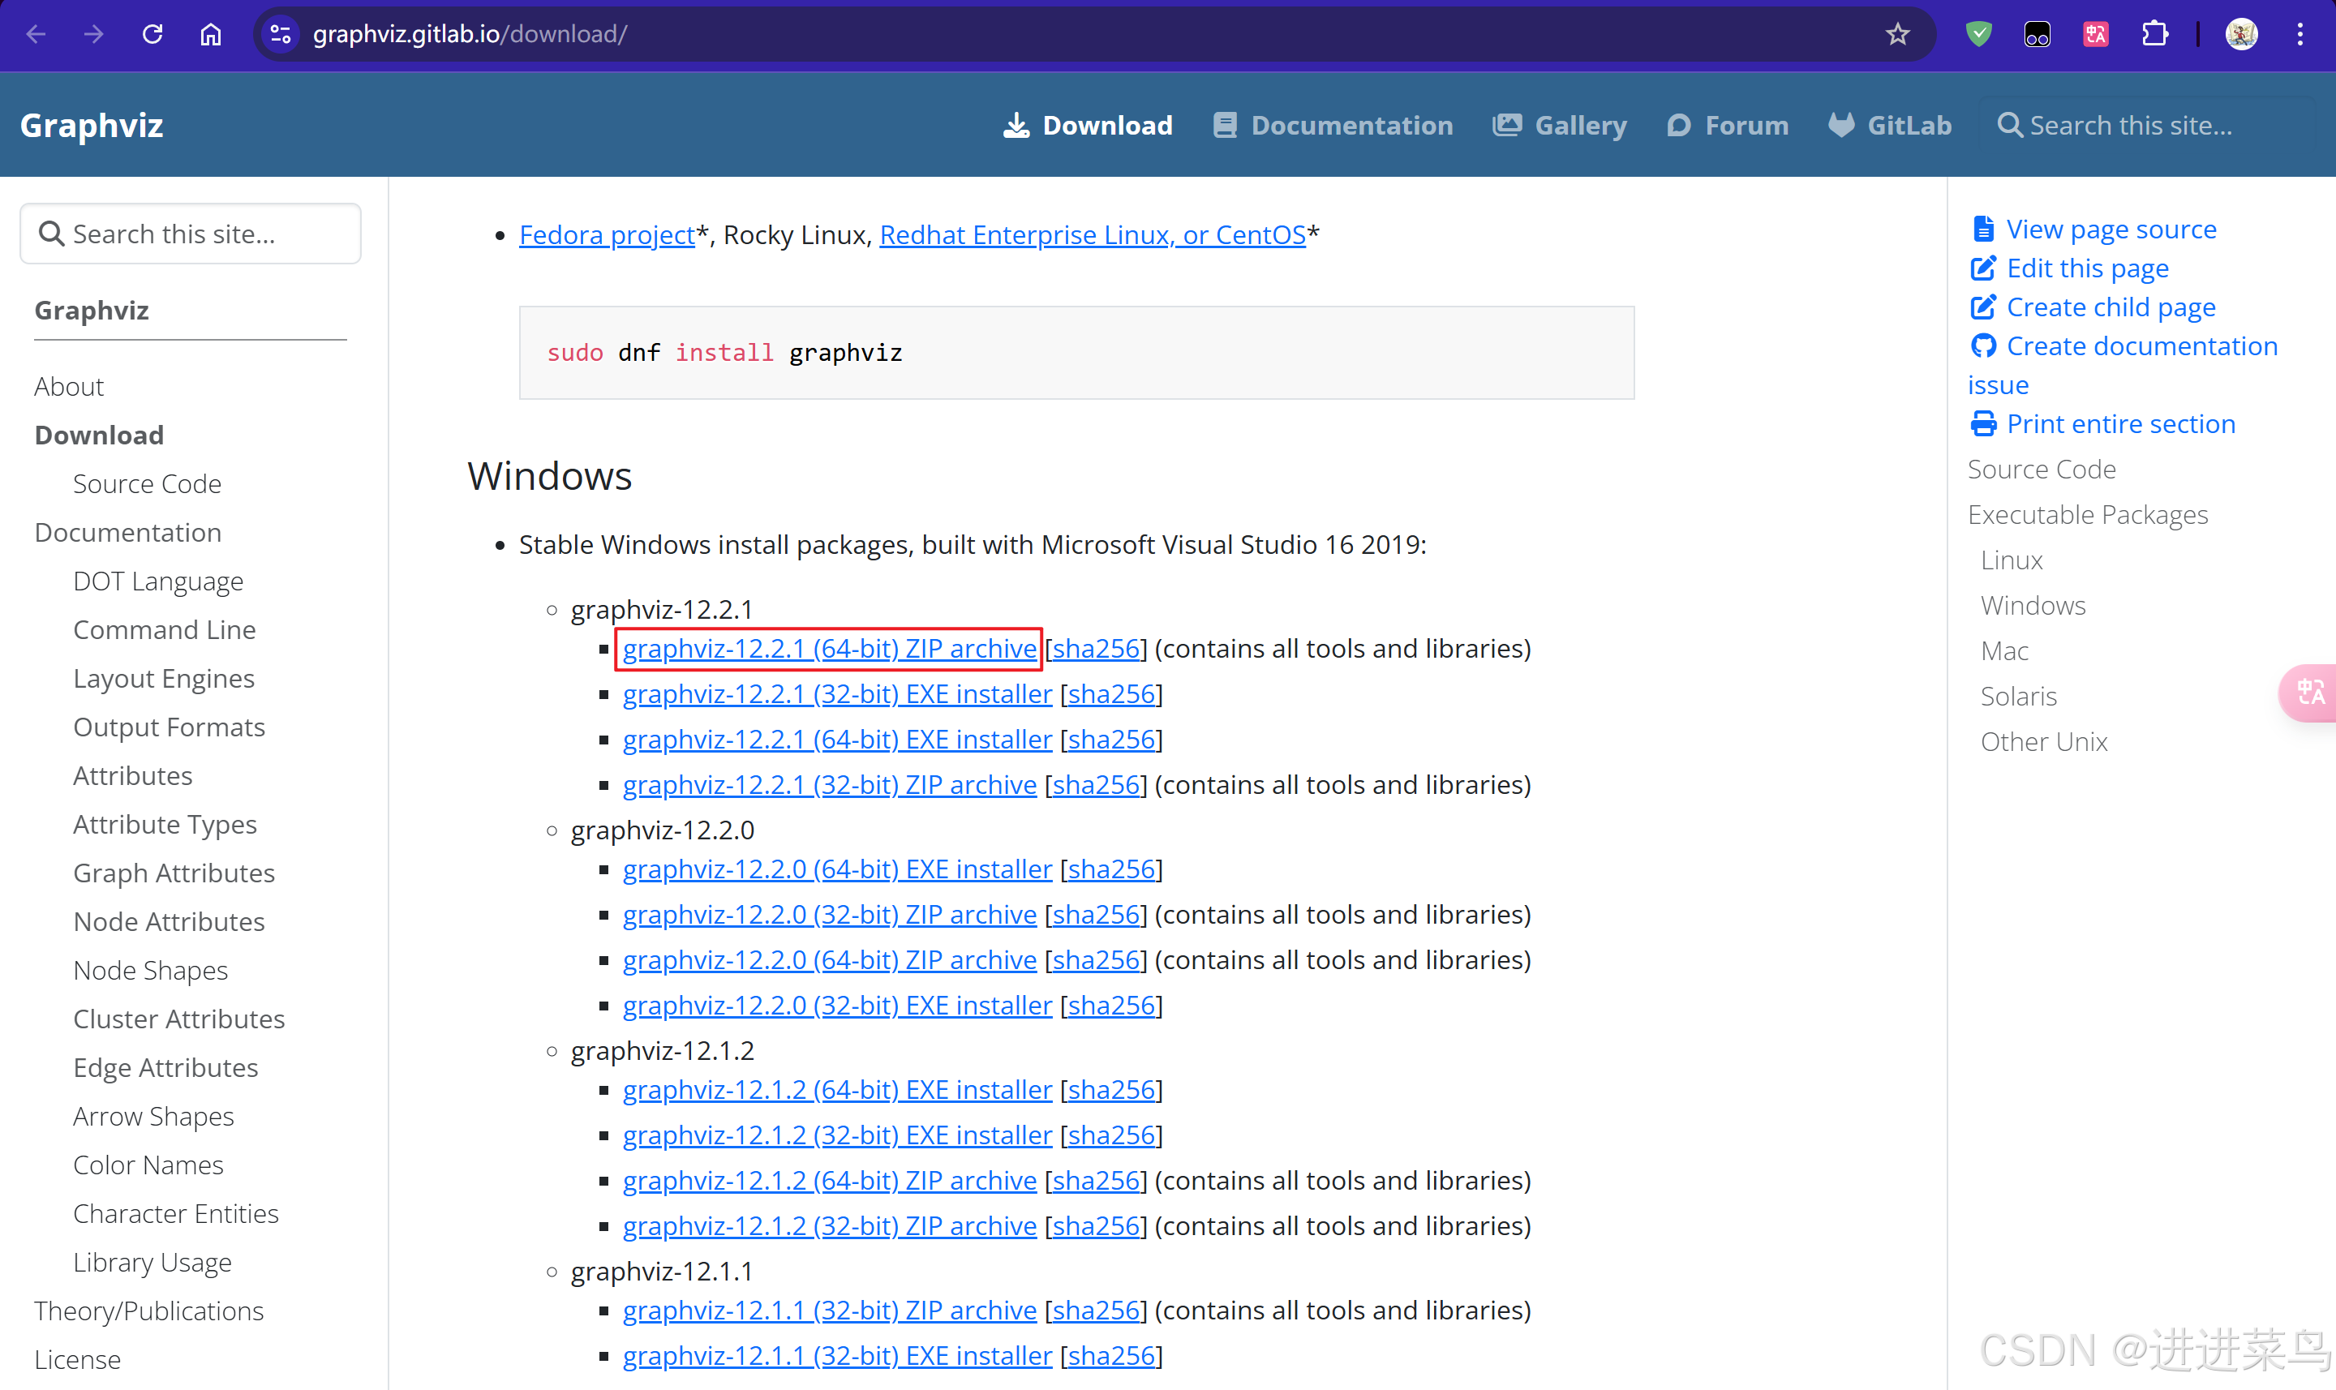Open the browser profile avatar
Image resolution: width=2336 pixels, height=1390 pixels.
pos(2240,35)
